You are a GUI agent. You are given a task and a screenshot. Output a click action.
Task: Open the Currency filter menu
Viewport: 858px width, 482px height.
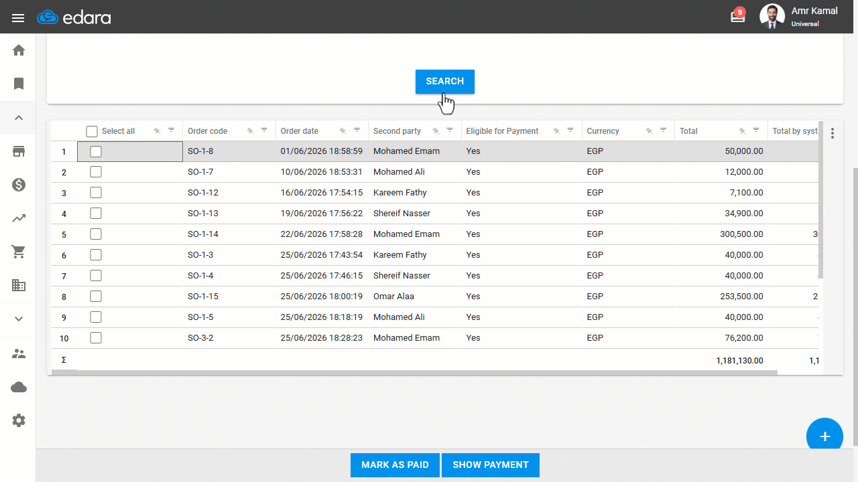pos(663,131)
